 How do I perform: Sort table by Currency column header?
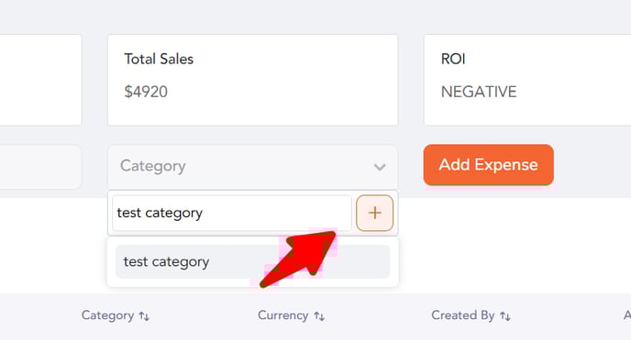click(282, 315)
